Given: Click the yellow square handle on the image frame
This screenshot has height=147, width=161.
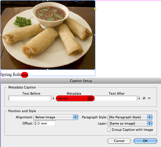Looking at the screenshot, I should click(95, 9).
